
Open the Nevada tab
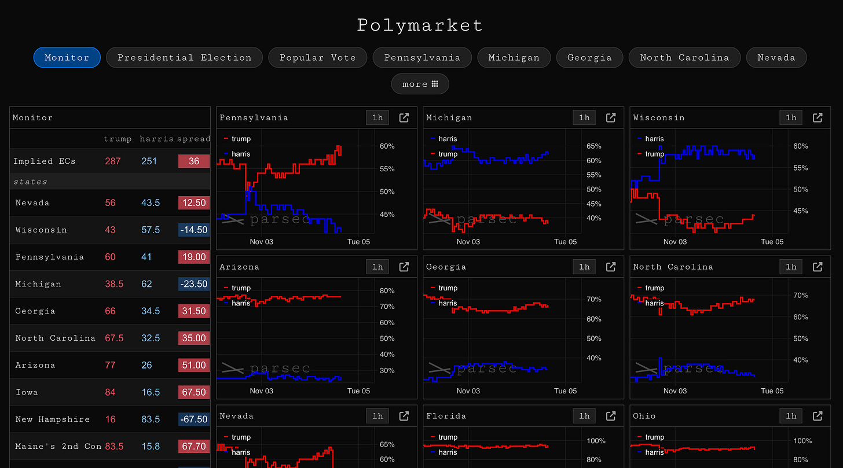tap(776, 57)
